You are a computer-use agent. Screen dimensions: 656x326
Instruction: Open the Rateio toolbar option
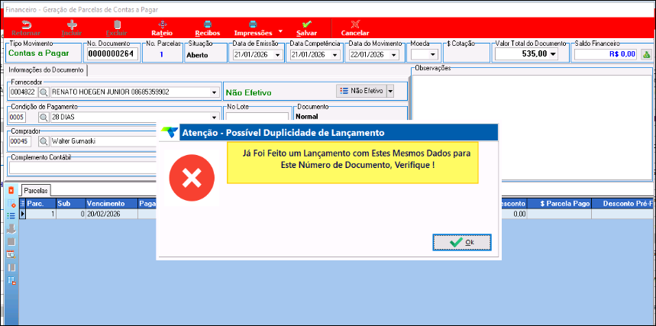point(162,28)
